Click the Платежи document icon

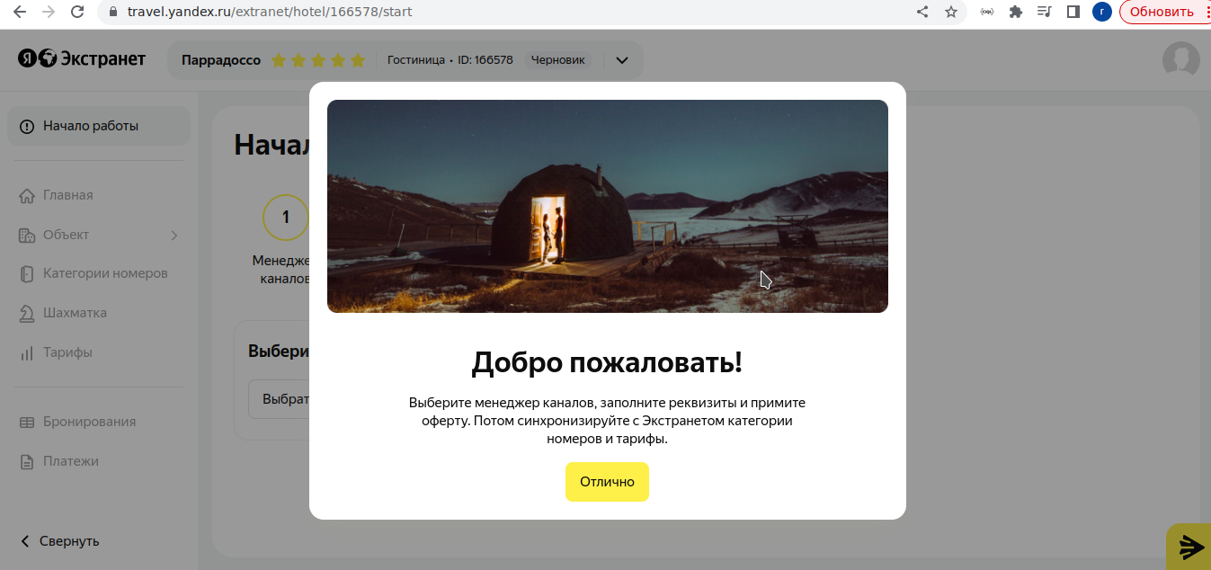(27, 461)
